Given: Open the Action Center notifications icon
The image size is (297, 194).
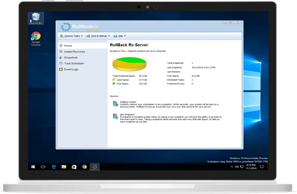Looking at the screenshot, I should [x=262, y=167].
